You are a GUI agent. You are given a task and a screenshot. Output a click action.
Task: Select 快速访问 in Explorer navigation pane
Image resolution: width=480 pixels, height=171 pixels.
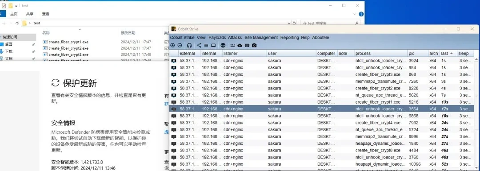(10, 37)
